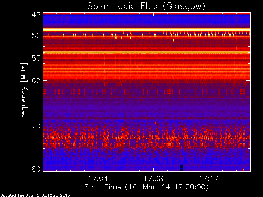This screenshot has width=263, height=197.
Task: Click the 17:08 time tick label
Action: pos(153,179)
